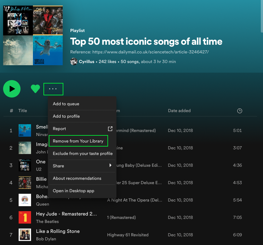This screenshot has height=245, width=263.
Task: Click the three-dot more options button
Action: point(53,89)
